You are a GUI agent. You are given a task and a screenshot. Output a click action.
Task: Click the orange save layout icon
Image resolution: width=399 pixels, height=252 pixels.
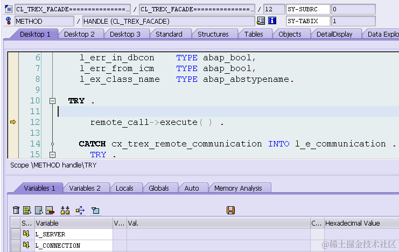pyautogui.click(x=231, y=210)
